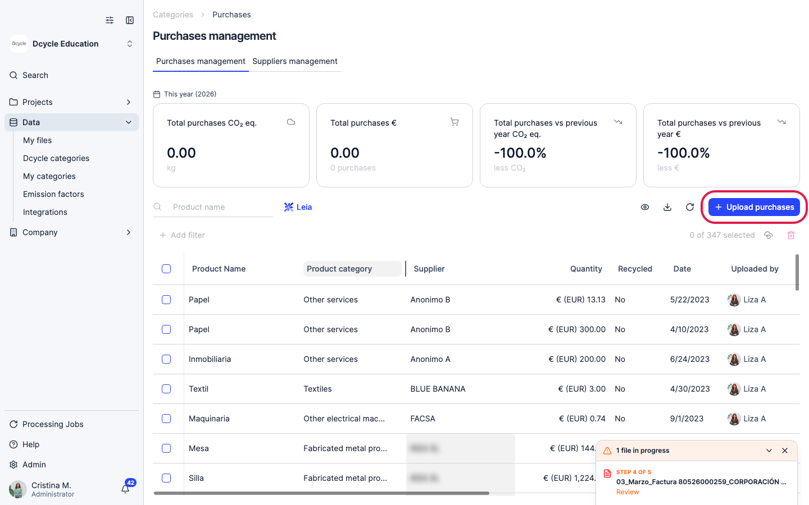Go to Categories breadcrumb link
Viewport: 809px width, 505px height.
tap(173, 15)
